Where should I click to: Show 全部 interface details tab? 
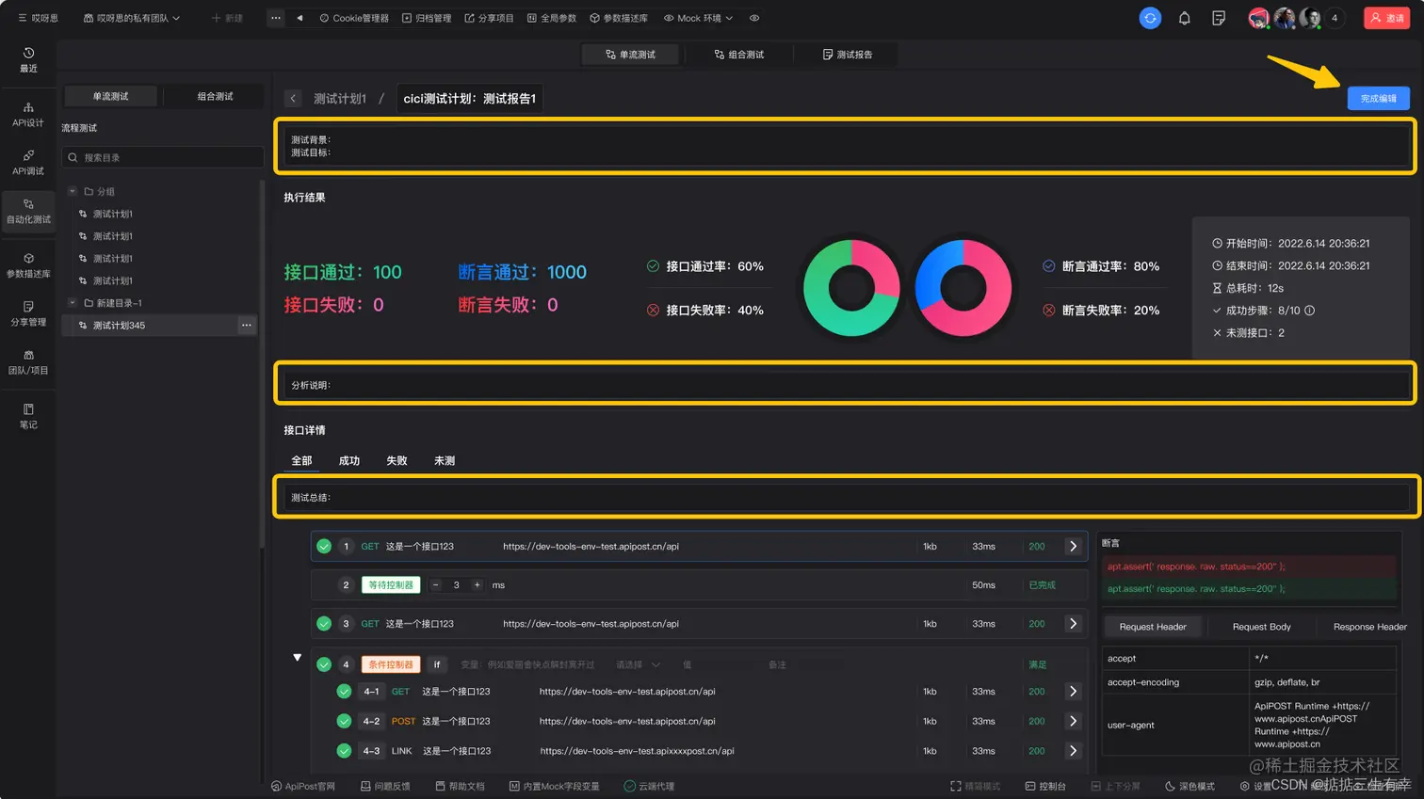(x=301, y=460)
